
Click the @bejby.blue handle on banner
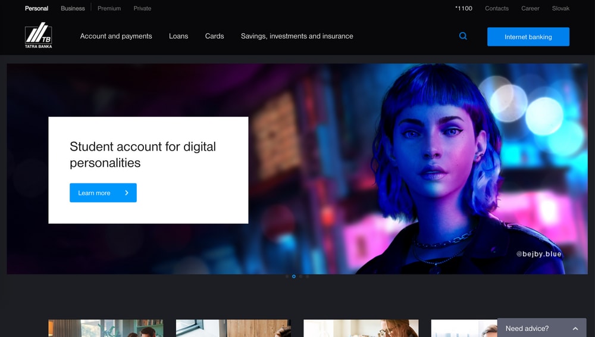point(539,254)
